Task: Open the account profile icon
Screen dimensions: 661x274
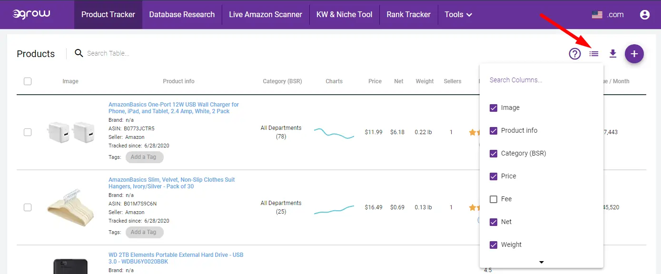Action: coord(645,15)
